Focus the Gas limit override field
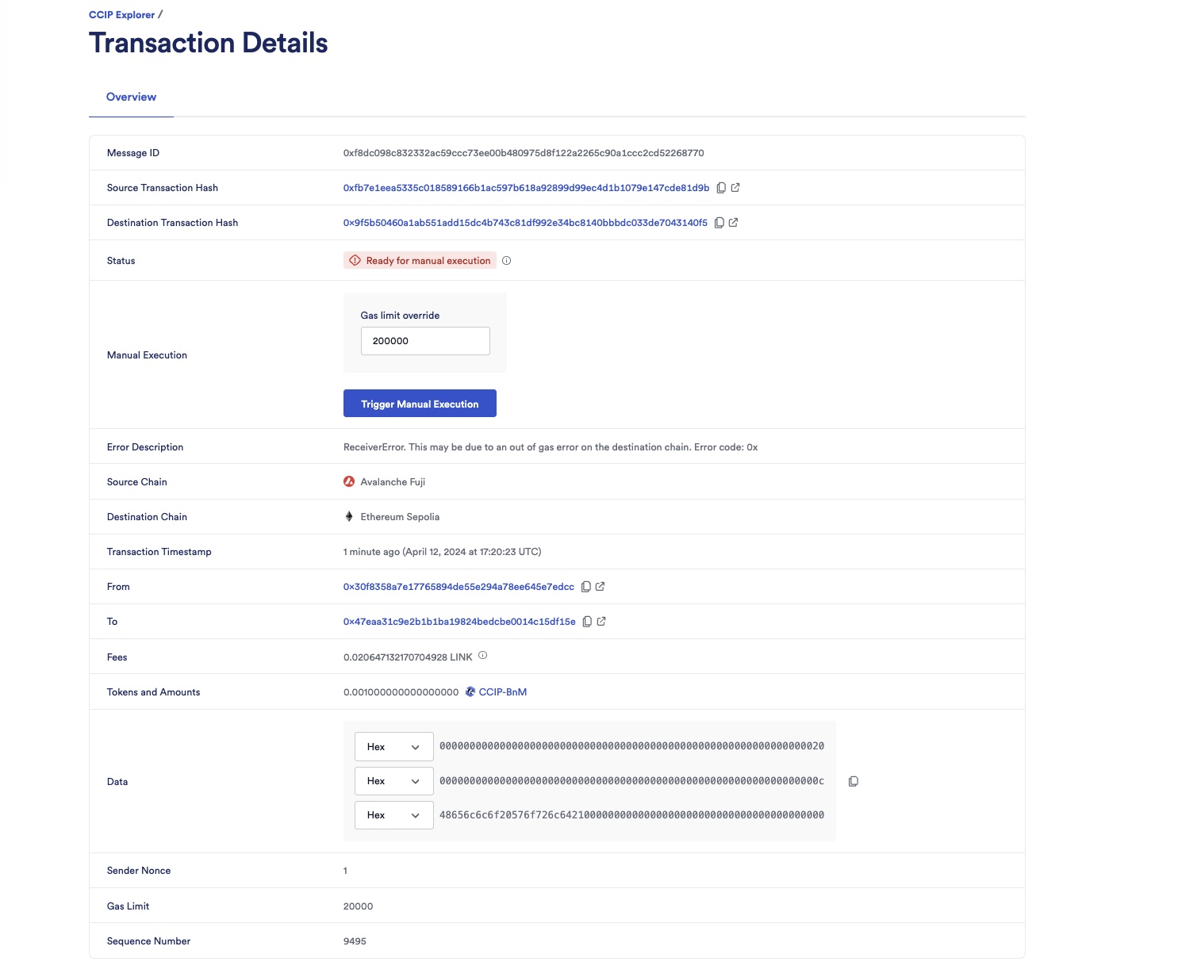 pyautogui.click(x=425, y=341)
